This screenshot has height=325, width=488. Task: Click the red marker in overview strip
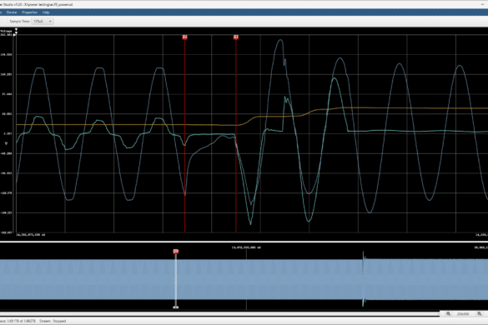point(176,252)
